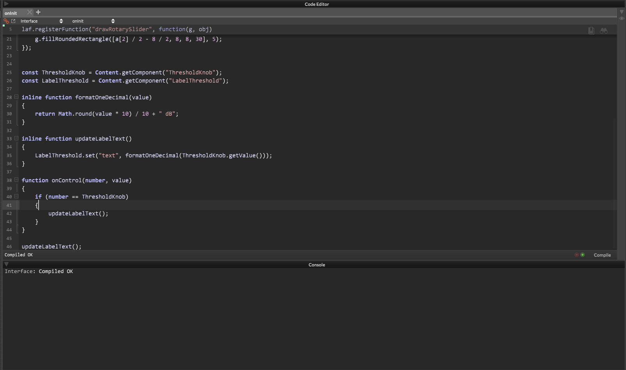Click 'LabelThreshold.set' on line 35
The height and width of the screenshot is (370, 626).
pyautogui.click(x=65, y=155)
